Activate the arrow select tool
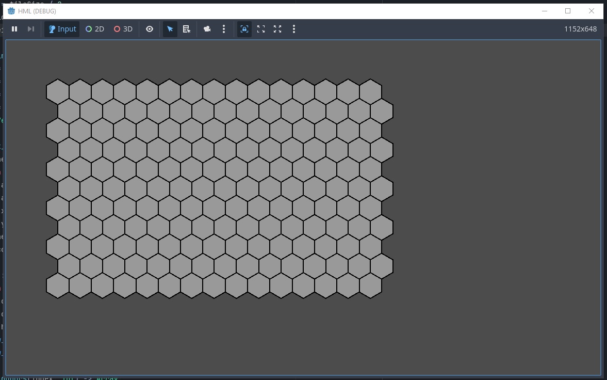The image size is (607, 380). coord(170,29)
